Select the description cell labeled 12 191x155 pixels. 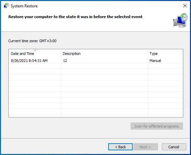[65, 61]
